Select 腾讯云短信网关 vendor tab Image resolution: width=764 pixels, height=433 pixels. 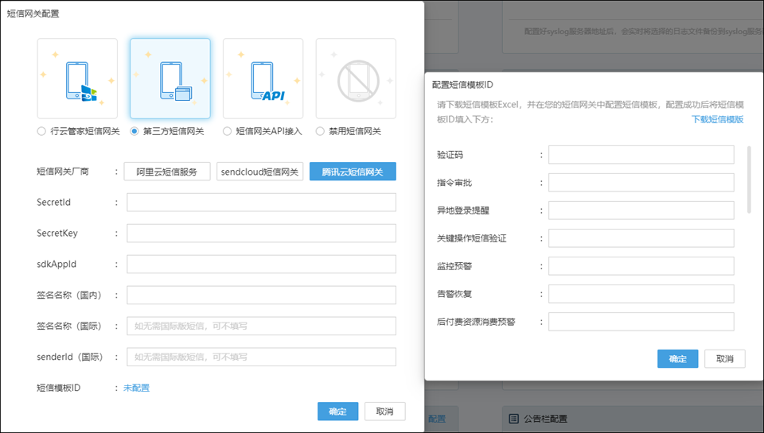353,172
